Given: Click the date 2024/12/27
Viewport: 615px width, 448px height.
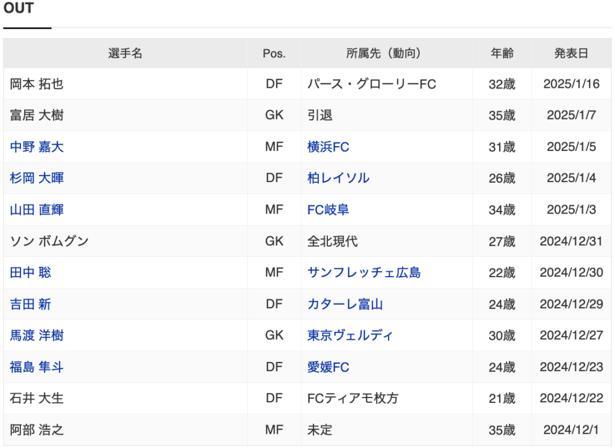Looking at the screenshot, I should (x=572, y=336).
